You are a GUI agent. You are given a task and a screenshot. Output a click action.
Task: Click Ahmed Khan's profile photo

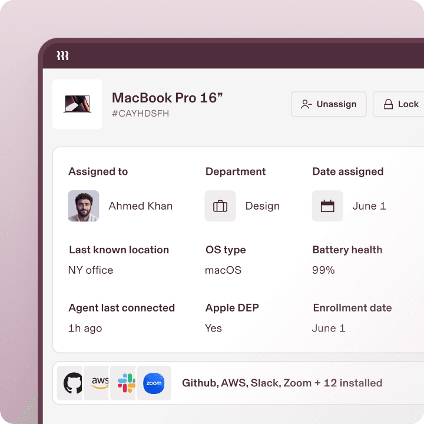click(83, 206)
